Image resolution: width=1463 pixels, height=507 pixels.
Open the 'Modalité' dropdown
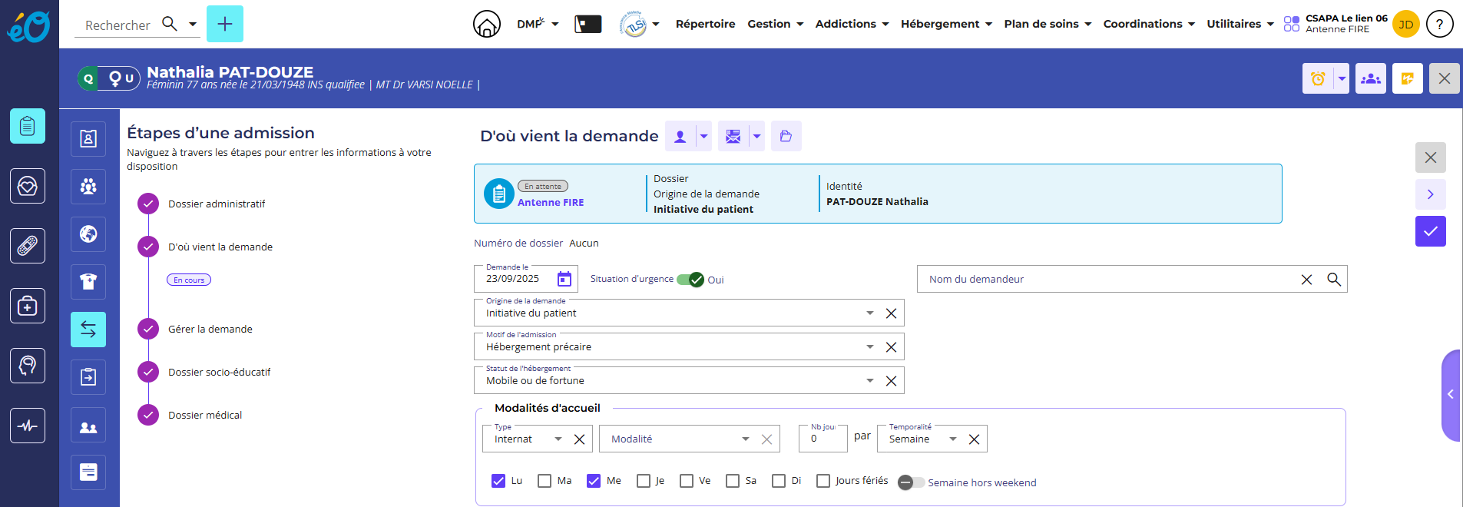point(745,439)
